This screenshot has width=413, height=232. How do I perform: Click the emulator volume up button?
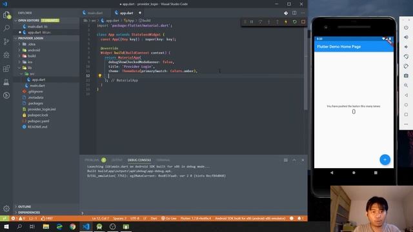(x=406, y=37)
